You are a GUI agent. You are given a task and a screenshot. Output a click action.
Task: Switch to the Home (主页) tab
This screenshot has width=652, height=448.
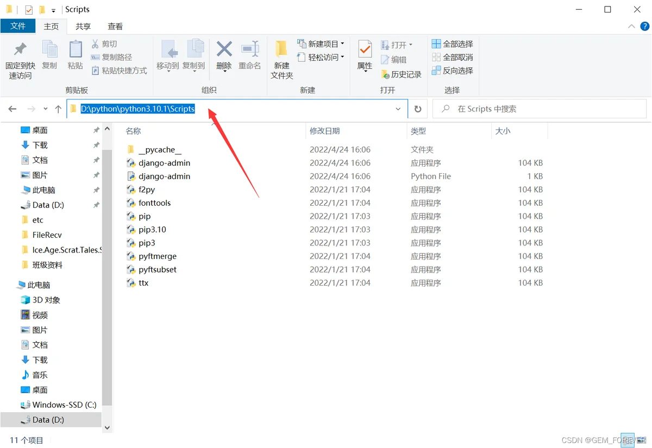point(51,26)
